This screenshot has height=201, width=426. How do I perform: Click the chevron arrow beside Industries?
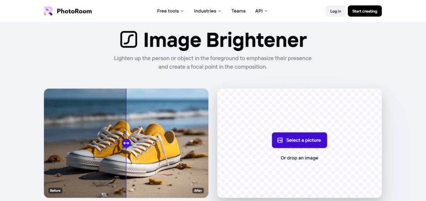(x=220, y=11)
